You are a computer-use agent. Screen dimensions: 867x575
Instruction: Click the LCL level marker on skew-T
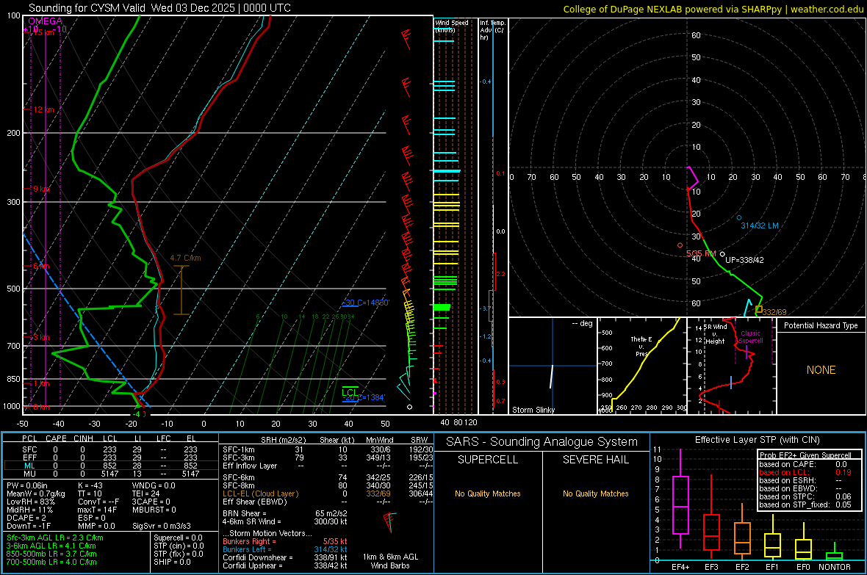(350, 391)
